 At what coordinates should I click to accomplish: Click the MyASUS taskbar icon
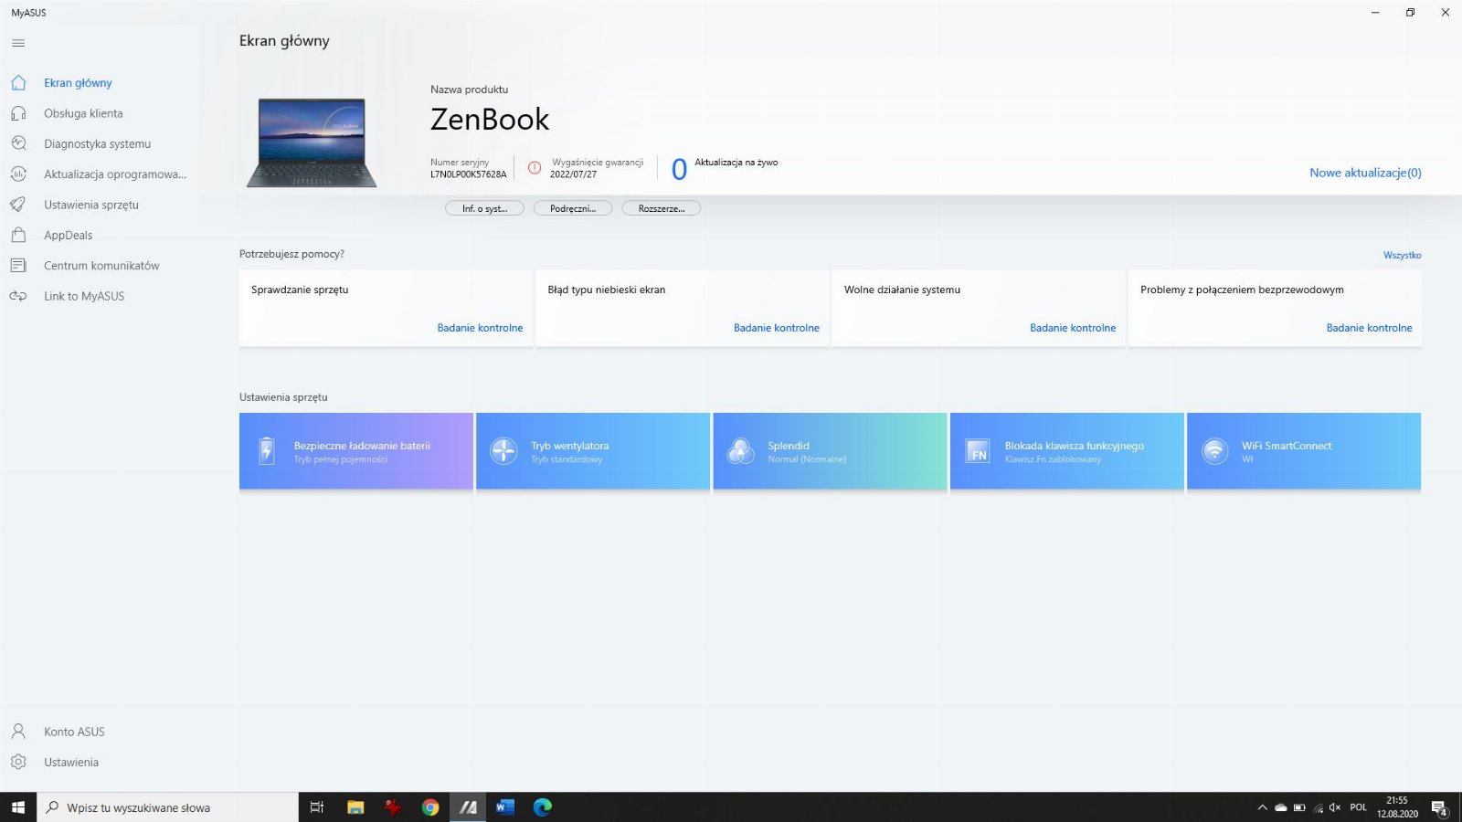(468, 807)
